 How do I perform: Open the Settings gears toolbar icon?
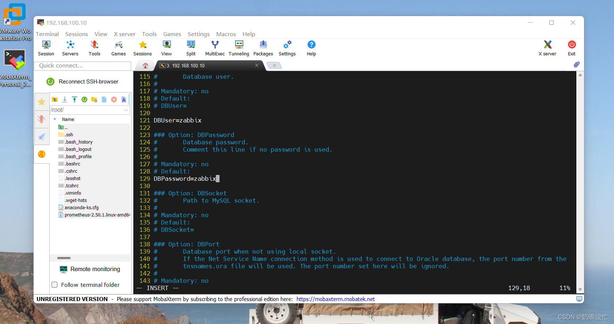[287, 48]
